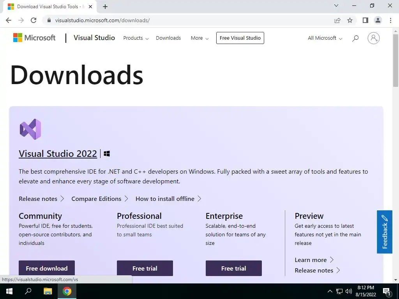Expand the More dropdown menu
399x299 pixels.
click(x=200, y=38)
